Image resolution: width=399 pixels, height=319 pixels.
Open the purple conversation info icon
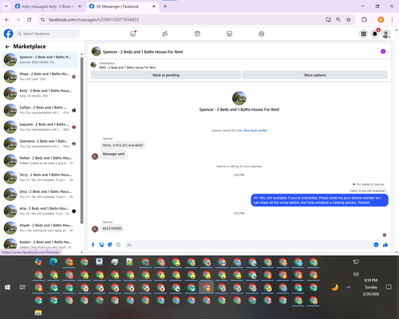[383, 51]
